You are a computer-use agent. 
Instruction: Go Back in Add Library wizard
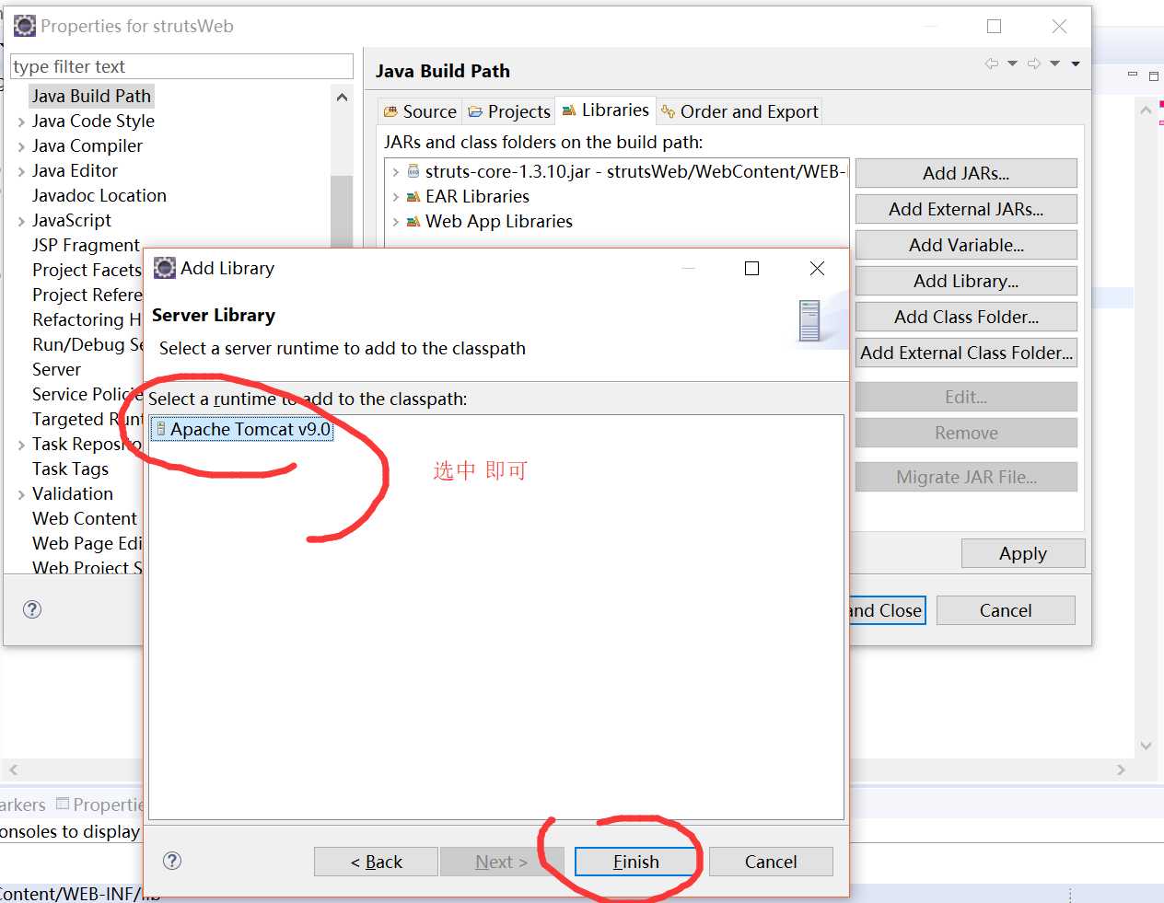tap(377, 862)
